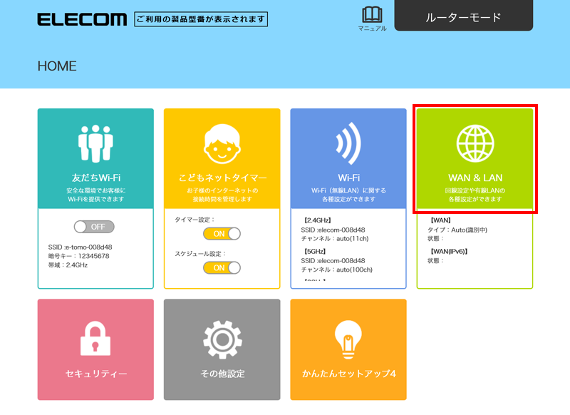Click the HOME heading
Screen dimensions: 570x415
tap(57, 66)
